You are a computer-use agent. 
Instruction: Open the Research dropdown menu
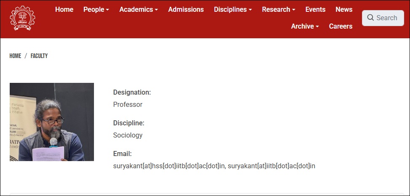(x=279, y=9)
